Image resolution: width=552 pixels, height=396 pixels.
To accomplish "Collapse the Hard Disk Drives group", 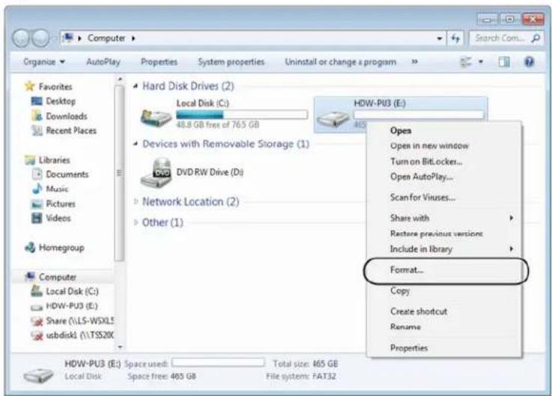I will 136,86.
